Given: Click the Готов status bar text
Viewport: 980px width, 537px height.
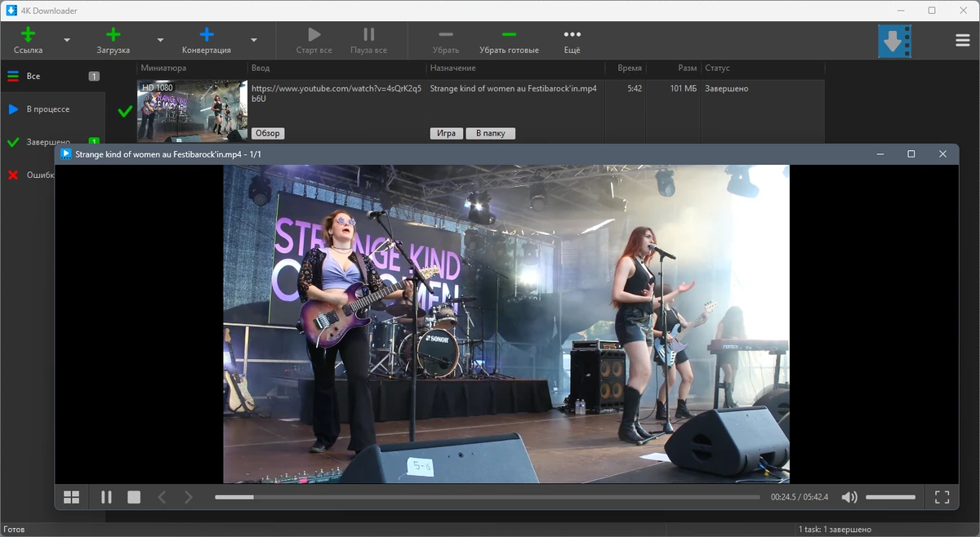Looking at the screenshot, I should point(14,530).
